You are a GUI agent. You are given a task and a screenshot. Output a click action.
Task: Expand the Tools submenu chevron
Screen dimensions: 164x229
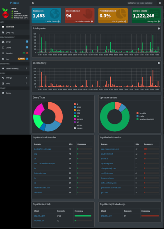(x=26, y=84)
